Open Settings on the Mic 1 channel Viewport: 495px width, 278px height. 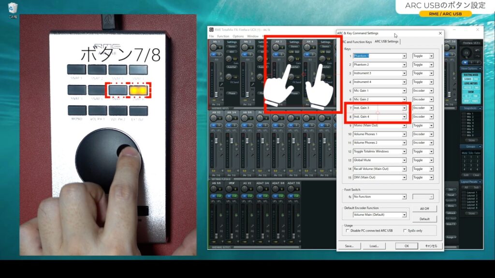(x=232, y=42)
